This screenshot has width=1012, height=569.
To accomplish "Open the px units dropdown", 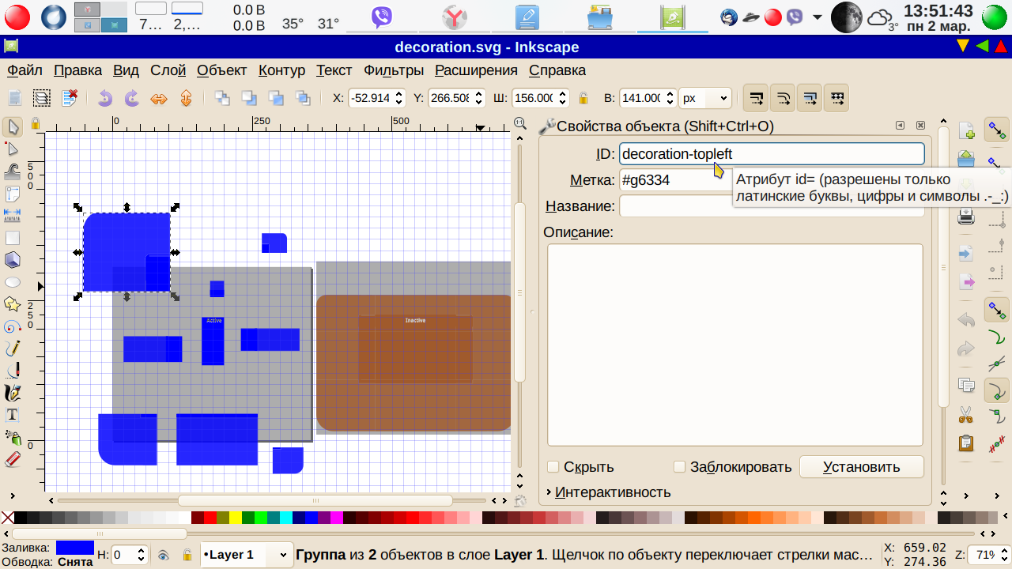I will [705, 98].
